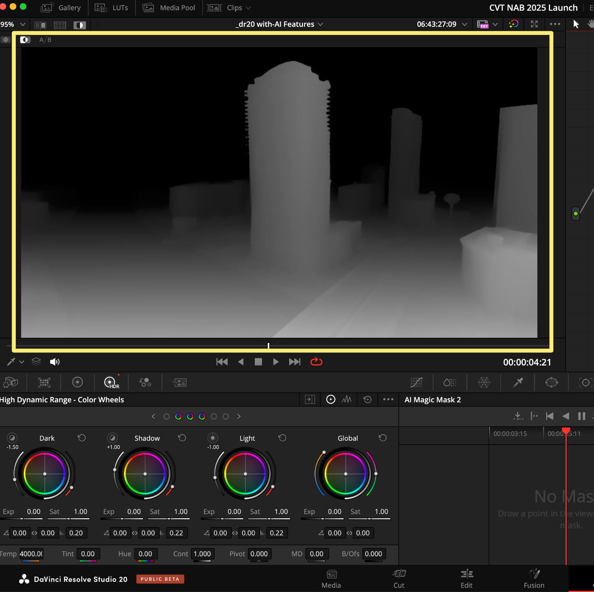594x592 pixels.
Task: Mute viewer audio with speaker icon
Action: (55, 362)
